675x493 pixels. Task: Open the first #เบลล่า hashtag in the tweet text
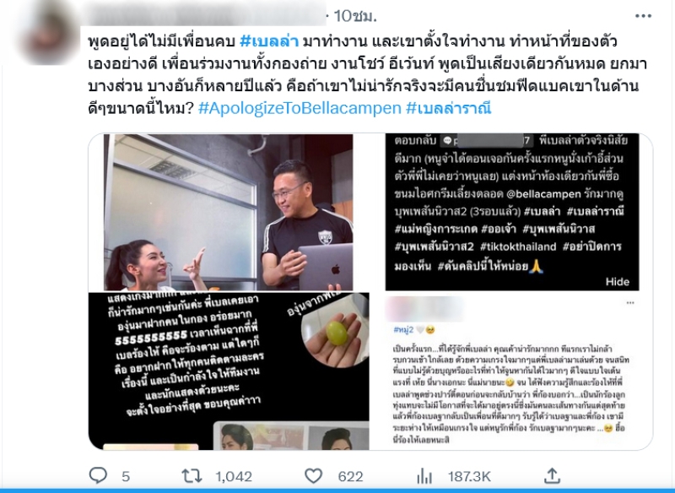(x=269, y=41)
